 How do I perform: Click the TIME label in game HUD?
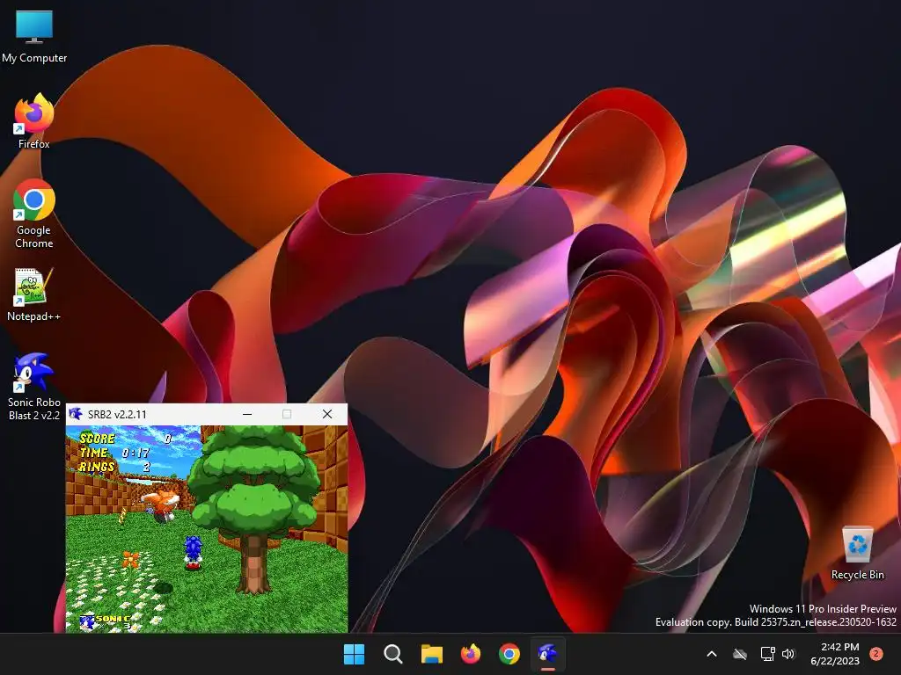coord(93,453)
